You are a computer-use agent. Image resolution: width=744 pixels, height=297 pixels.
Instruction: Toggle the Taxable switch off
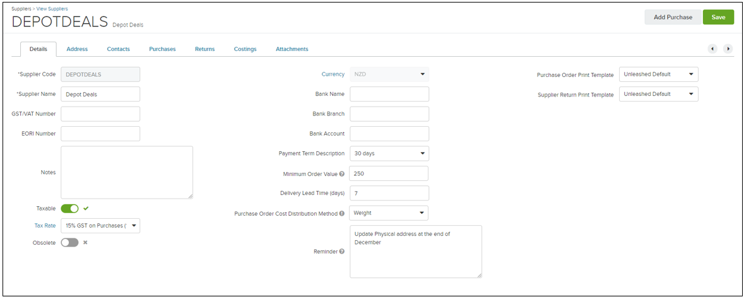70,208
